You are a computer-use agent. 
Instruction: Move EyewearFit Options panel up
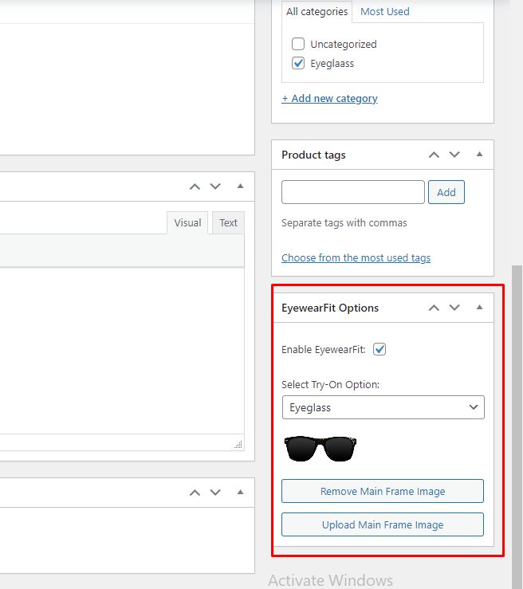(434, 308)
